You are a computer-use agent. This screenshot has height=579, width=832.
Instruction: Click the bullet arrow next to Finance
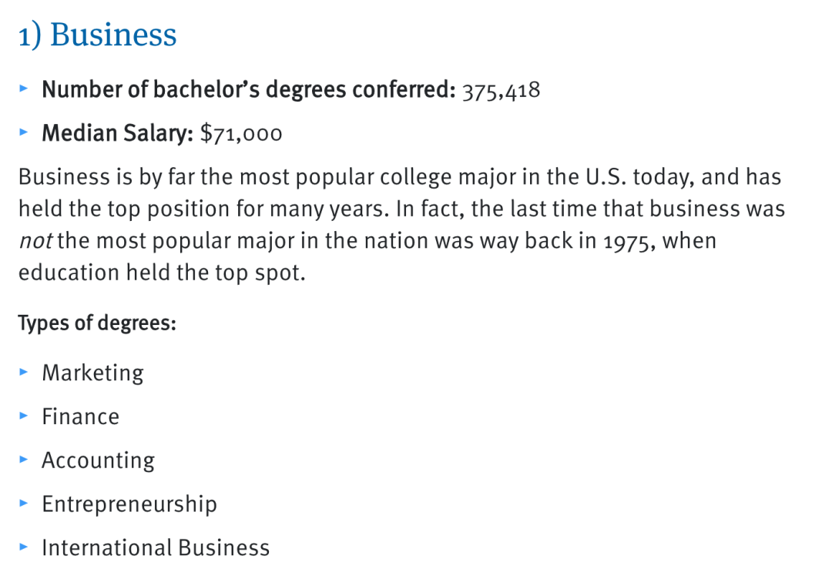pos(24,417)
